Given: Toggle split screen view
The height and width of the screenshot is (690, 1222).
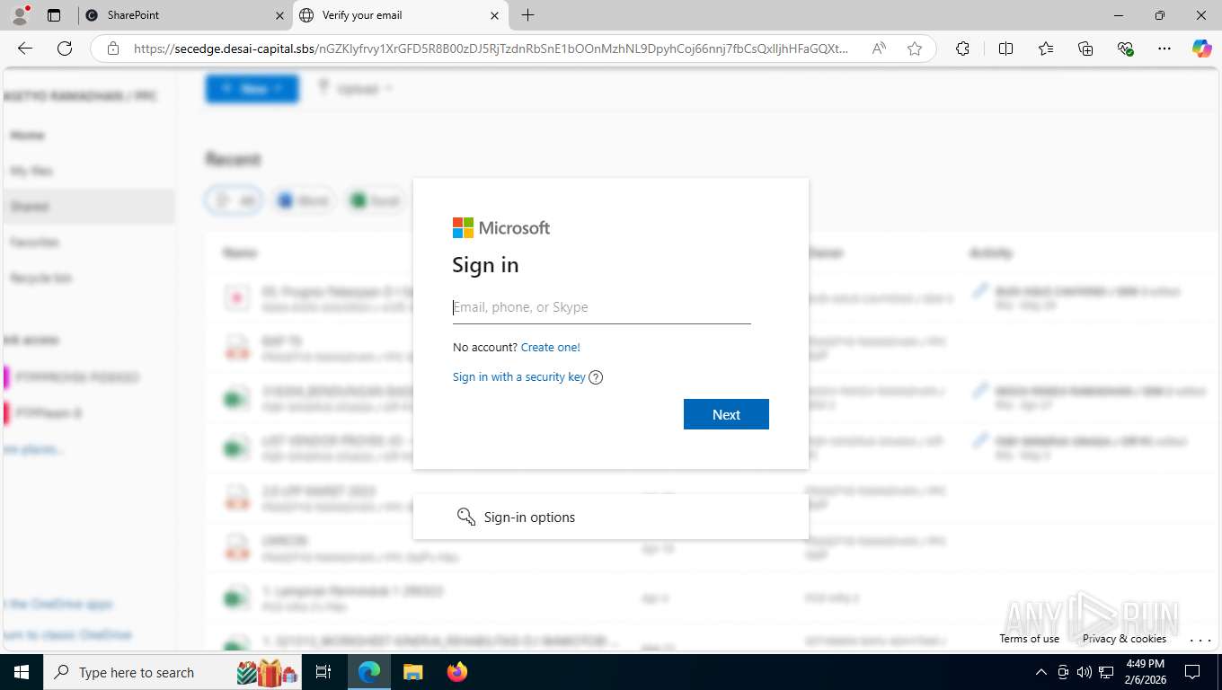Looking at the screenshot, I should (x=1005, y=49).
